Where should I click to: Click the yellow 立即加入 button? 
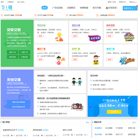pos(114,112)
